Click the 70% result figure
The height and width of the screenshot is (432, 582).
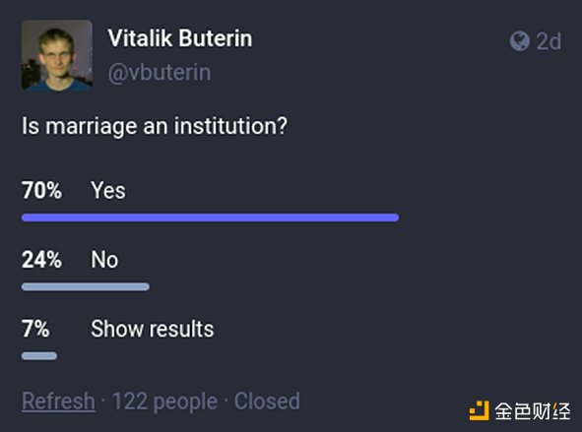41,191
